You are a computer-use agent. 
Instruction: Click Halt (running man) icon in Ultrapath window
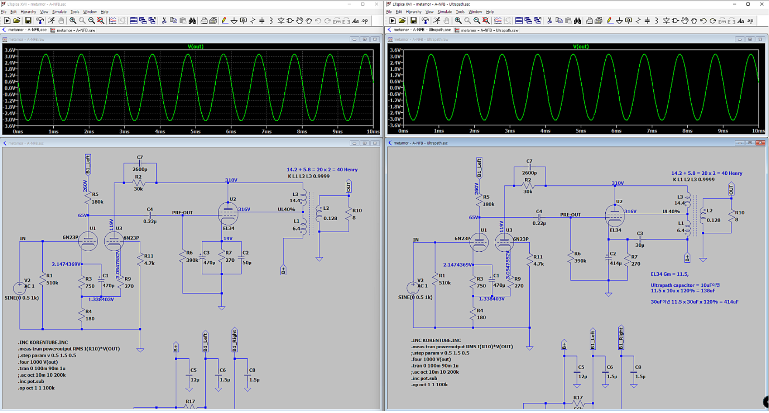click(437, 21)
